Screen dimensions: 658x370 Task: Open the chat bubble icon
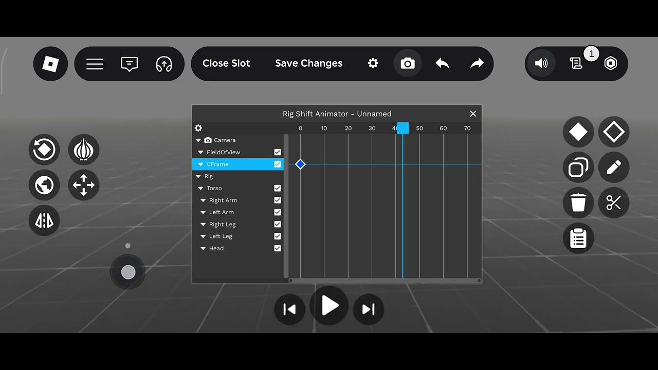point(129,64)
